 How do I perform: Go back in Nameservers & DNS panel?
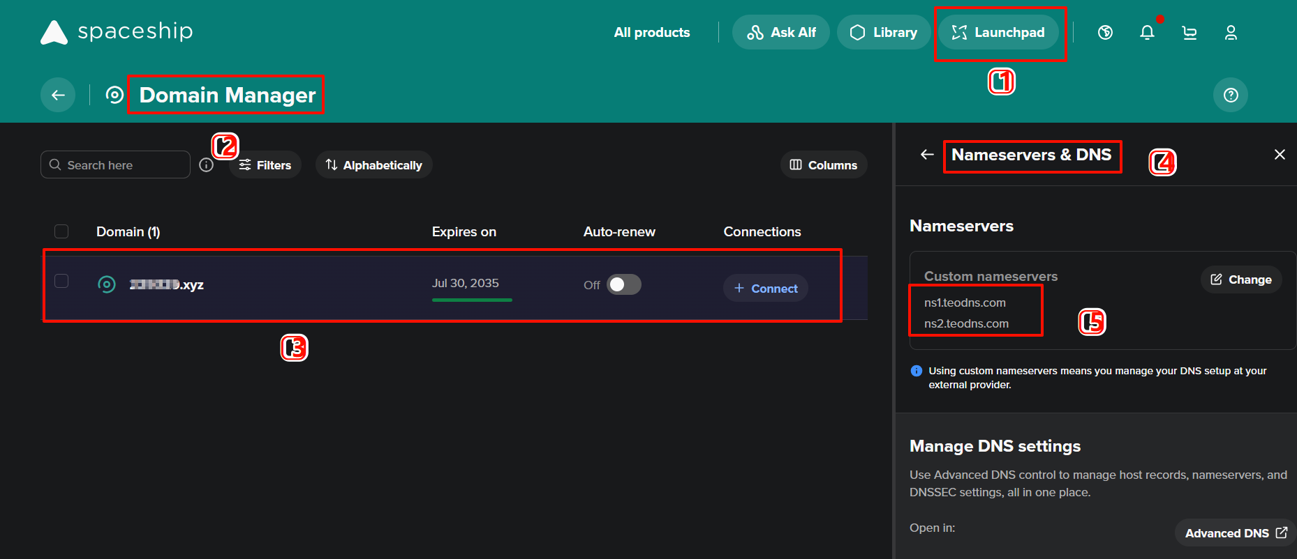click(x=927, y=154)
